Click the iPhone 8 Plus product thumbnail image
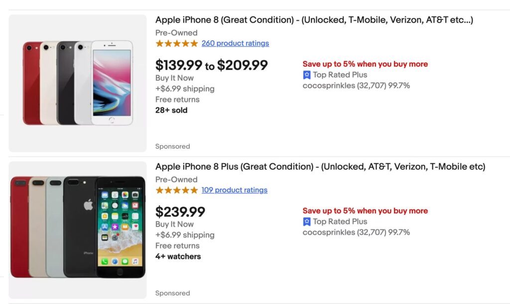This screenshot has height=304, width=510. coord(78,230)
